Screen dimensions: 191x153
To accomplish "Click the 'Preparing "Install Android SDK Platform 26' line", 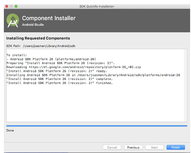I will (x=60, y=63).
